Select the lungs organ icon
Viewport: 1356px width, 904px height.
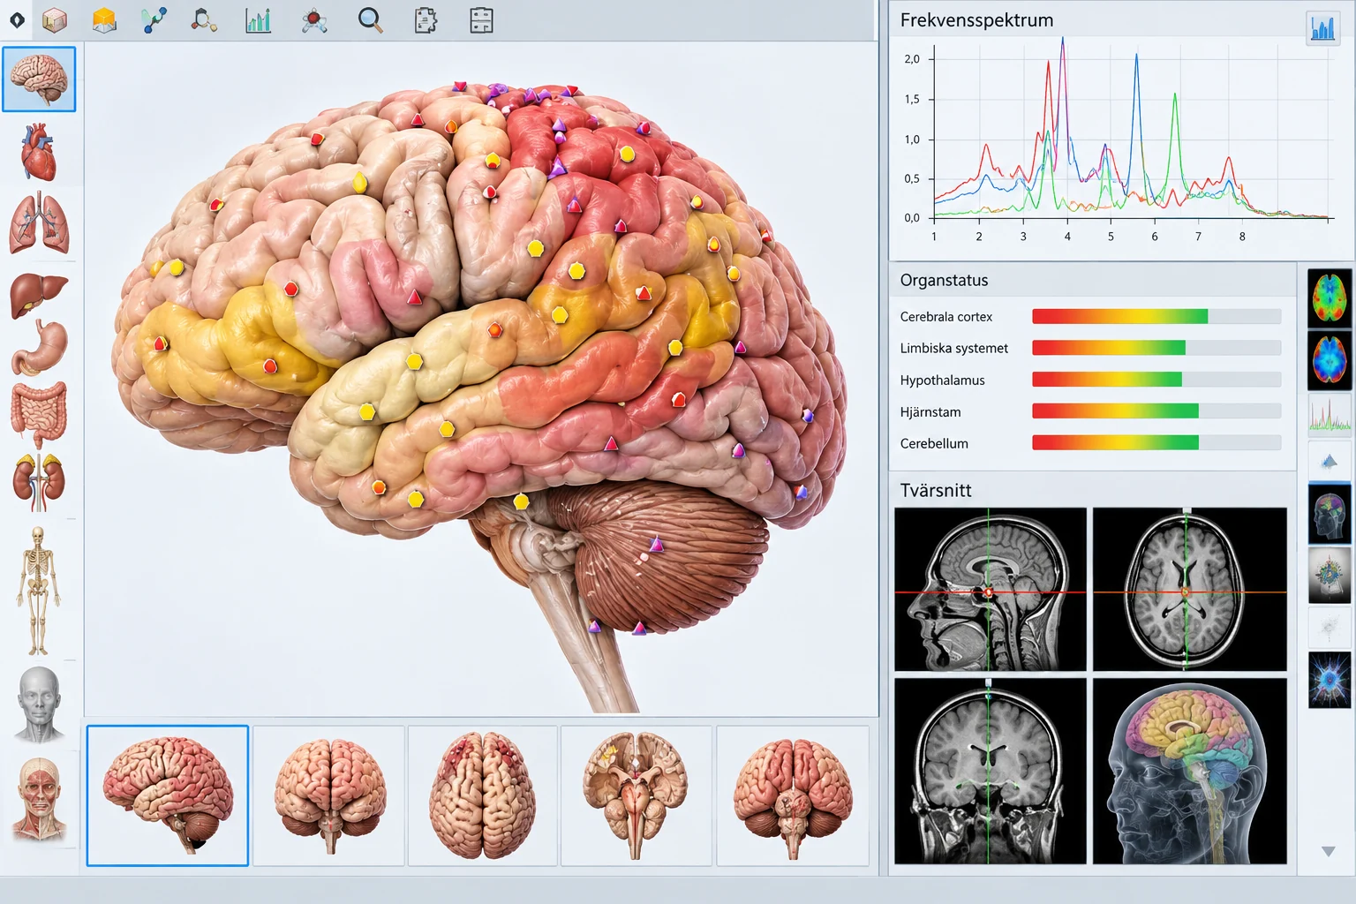click(x=39, y=224)
